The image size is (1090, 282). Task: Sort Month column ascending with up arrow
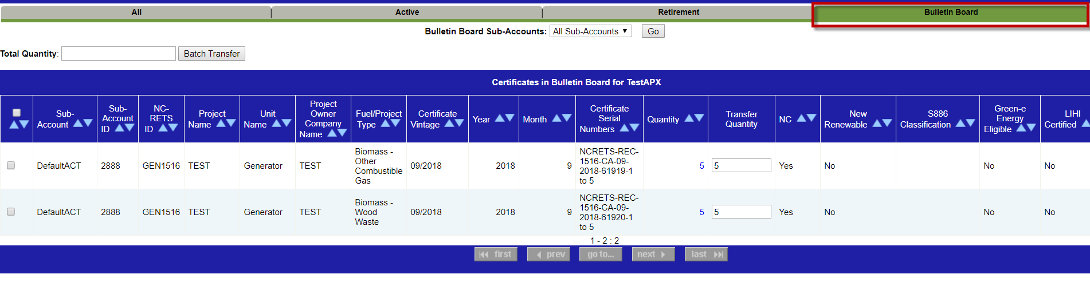[556, 118]
